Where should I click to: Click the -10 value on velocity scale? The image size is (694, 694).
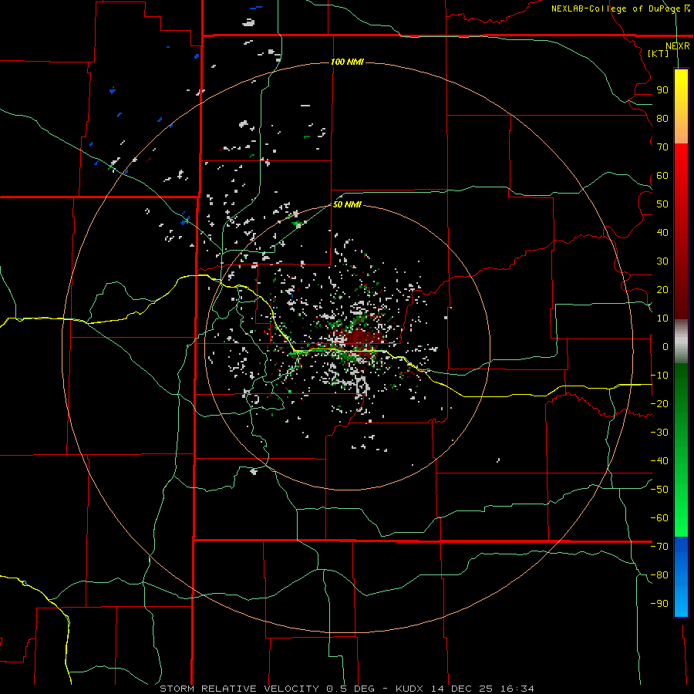tap(659, 376)
